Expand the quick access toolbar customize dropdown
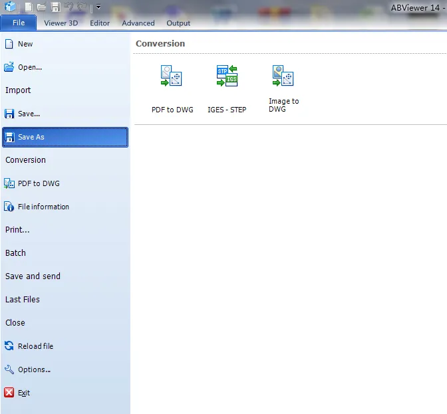The width and height of the screenshot is (447, 414). (98, 7)
